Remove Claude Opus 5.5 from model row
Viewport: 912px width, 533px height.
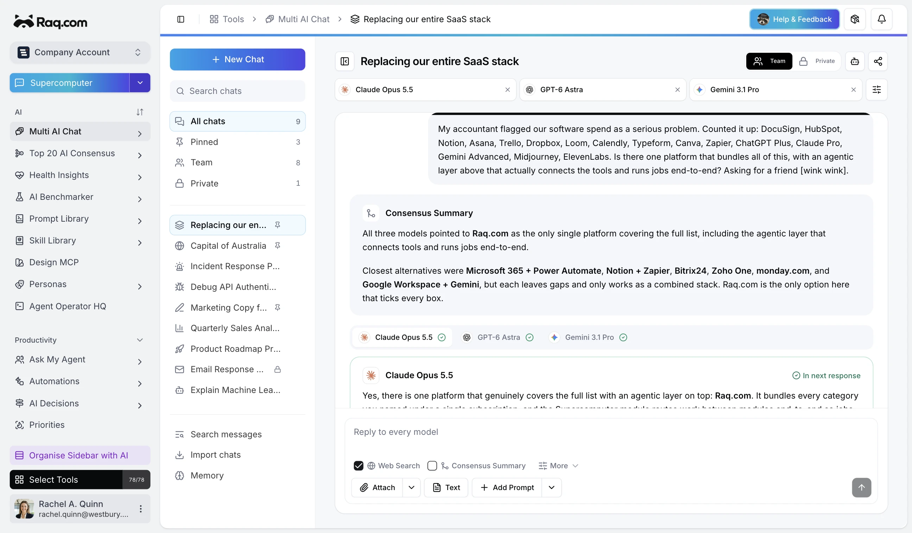tap(507, 90)
